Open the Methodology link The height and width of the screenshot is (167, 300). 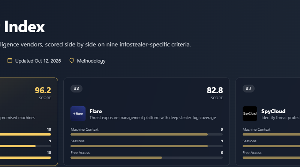point(91,61)
